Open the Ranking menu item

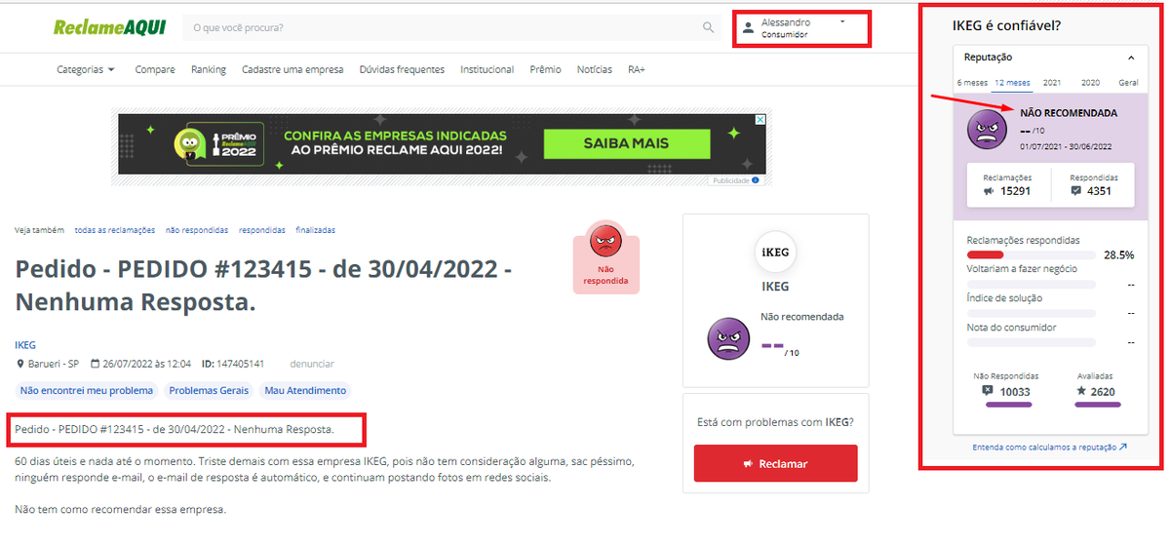[x=209, y=69]
